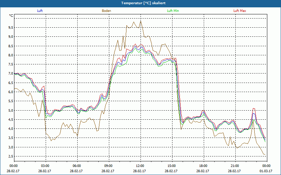Click the °C unit label on y-axis
281x175 pixels.
click(x=11, y=16)
